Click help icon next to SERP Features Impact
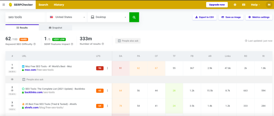Viewport: 274px width, 116px height. pyautogui.click(x=72, y=44)
